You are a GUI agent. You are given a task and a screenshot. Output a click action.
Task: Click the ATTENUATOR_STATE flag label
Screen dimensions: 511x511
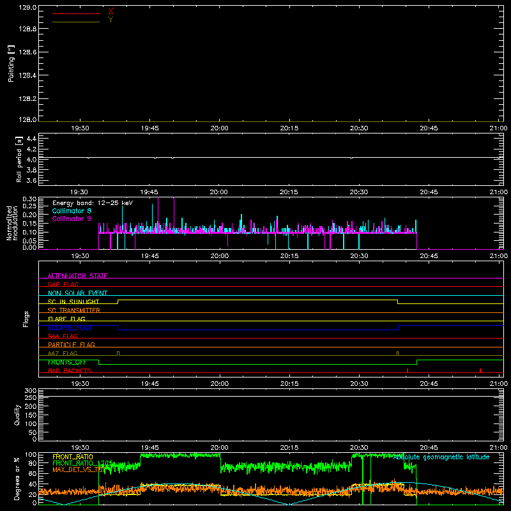[77, 276]
